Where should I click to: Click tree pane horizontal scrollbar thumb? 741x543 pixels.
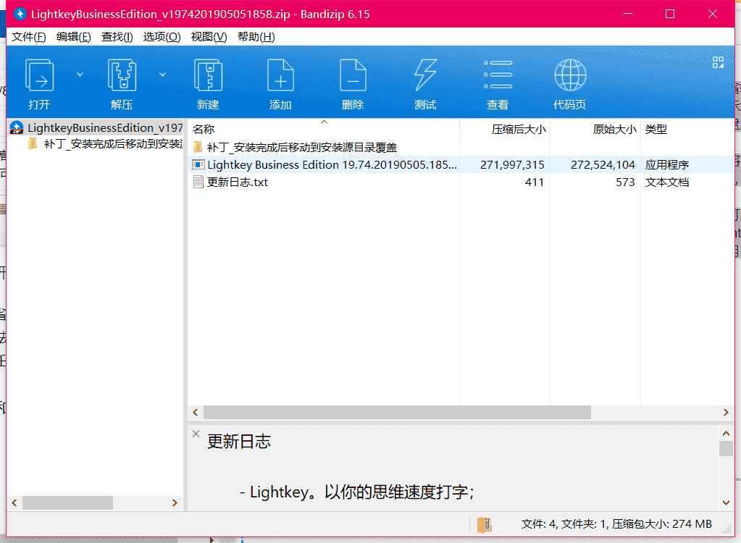coord(67,503)
